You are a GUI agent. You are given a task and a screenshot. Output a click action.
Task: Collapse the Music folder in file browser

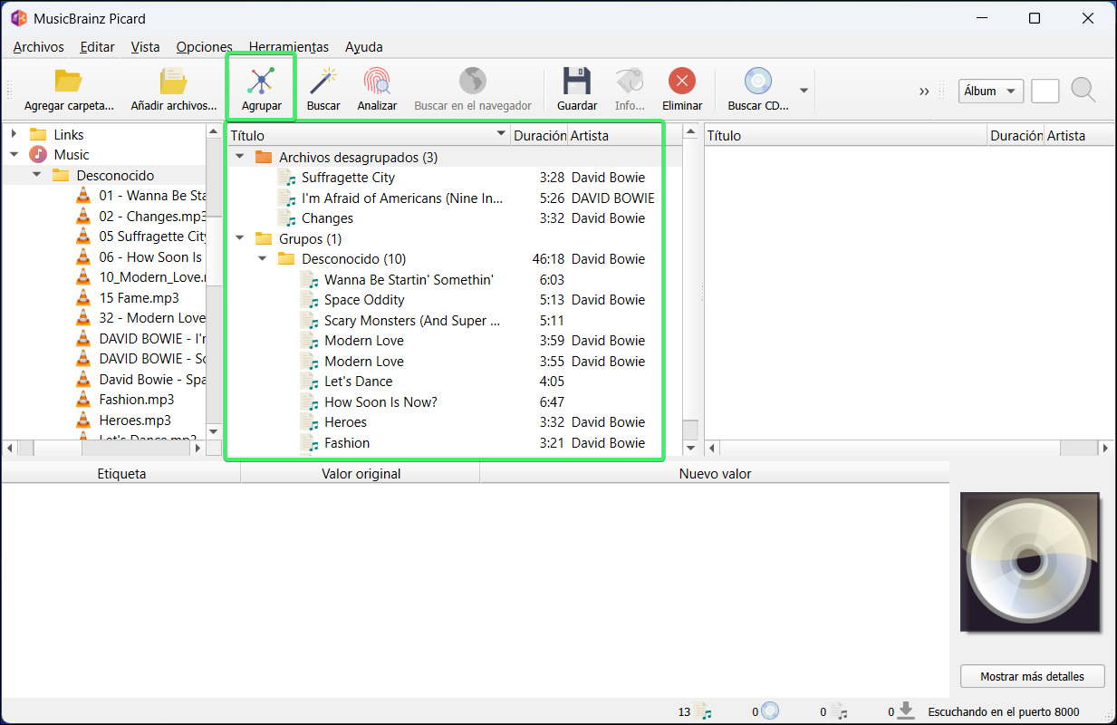pyautogui.click(x=14, y=154)
